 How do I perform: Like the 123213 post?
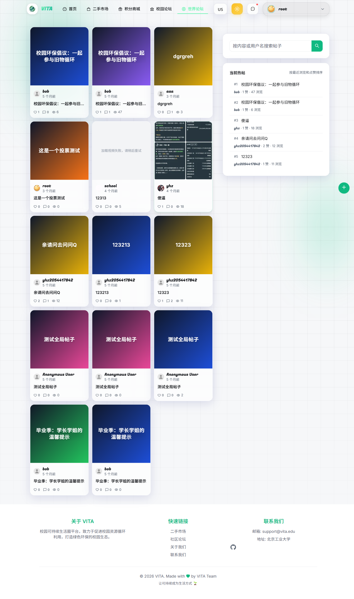tap(97, 301)
